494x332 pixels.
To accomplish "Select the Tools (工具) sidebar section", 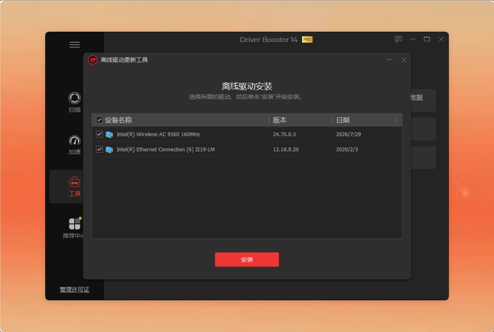I will (x=75, y=186).
